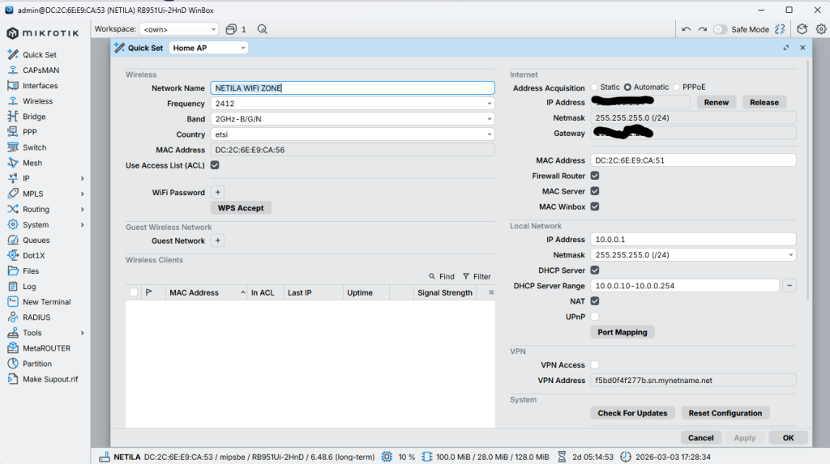Open the Home AP mode dropdown
This screenshot has height=464, width=830.
coord(208,48)
